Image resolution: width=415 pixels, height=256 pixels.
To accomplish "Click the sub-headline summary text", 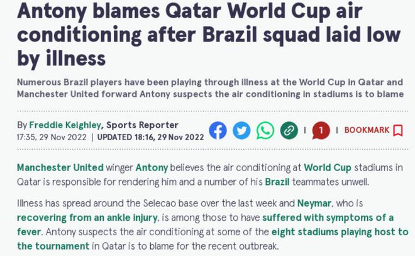I will 211,88.
